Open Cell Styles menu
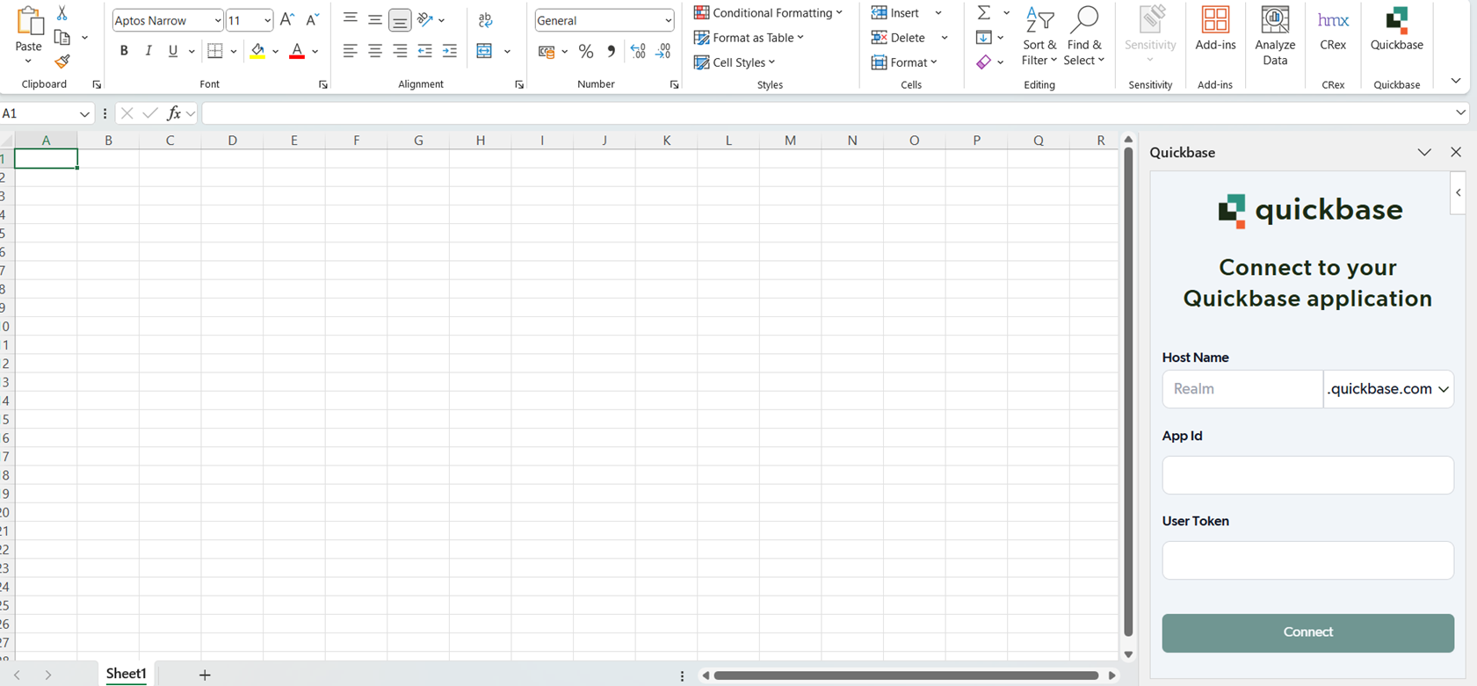Image resolution: width=1477 pixels, height=686 pixels. click(x=735, y=62)
